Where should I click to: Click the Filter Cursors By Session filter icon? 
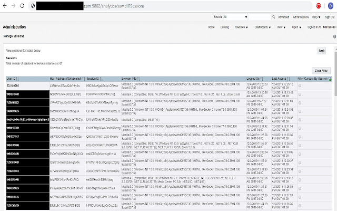click(x=330, y=79)
